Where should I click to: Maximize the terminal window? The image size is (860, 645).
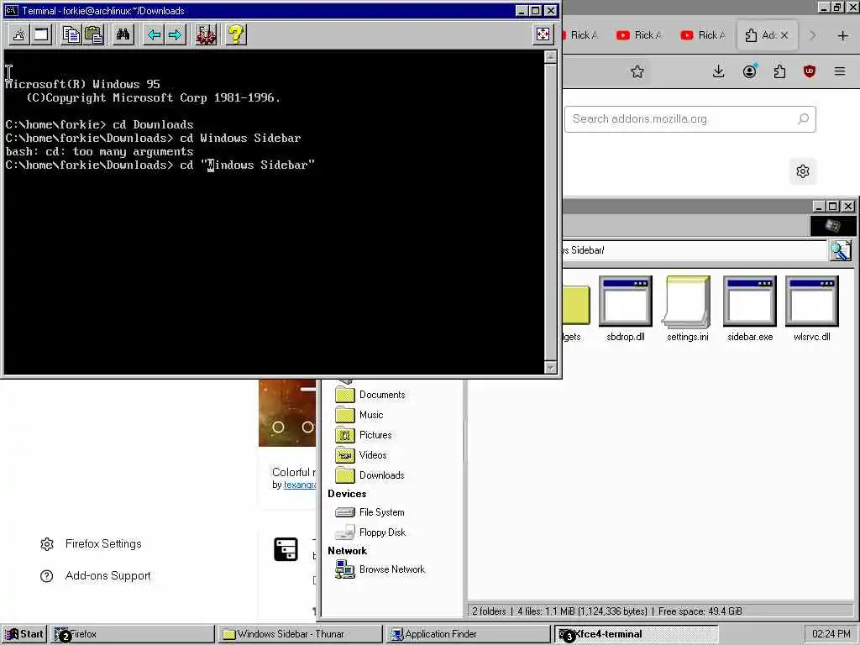point(536,10)
